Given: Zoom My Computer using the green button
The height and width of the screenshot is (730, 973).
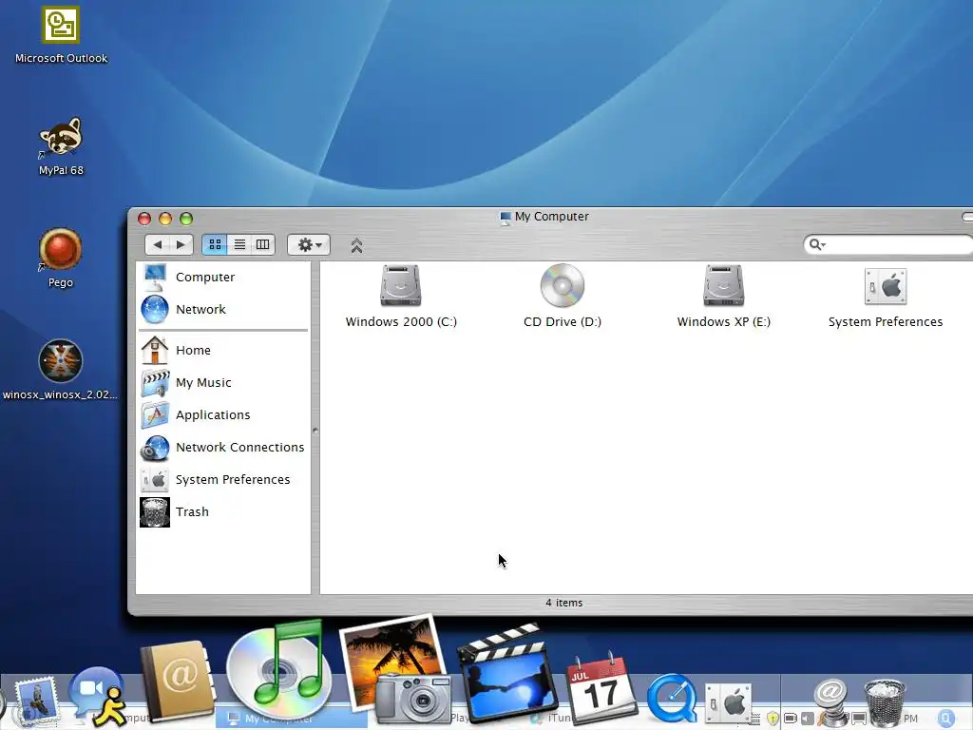Looking at the screenshot, I should pos(186,219).
